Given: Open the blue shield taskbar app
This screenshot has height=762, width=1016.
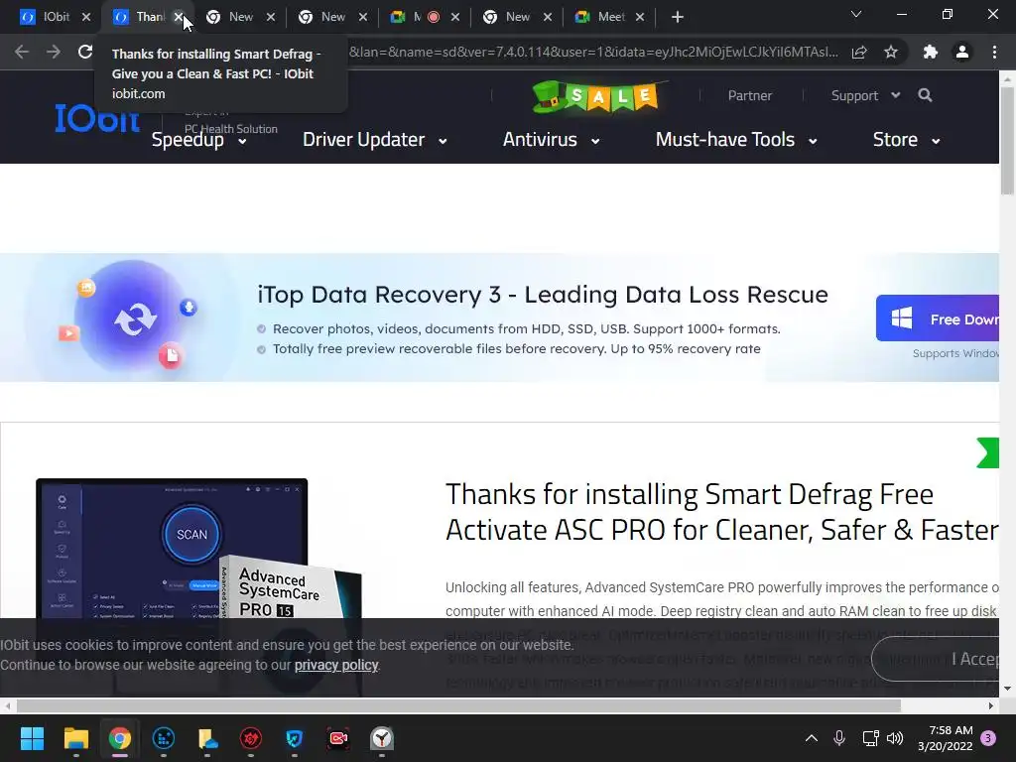Looking at the screenshot, I should [294, 738].
